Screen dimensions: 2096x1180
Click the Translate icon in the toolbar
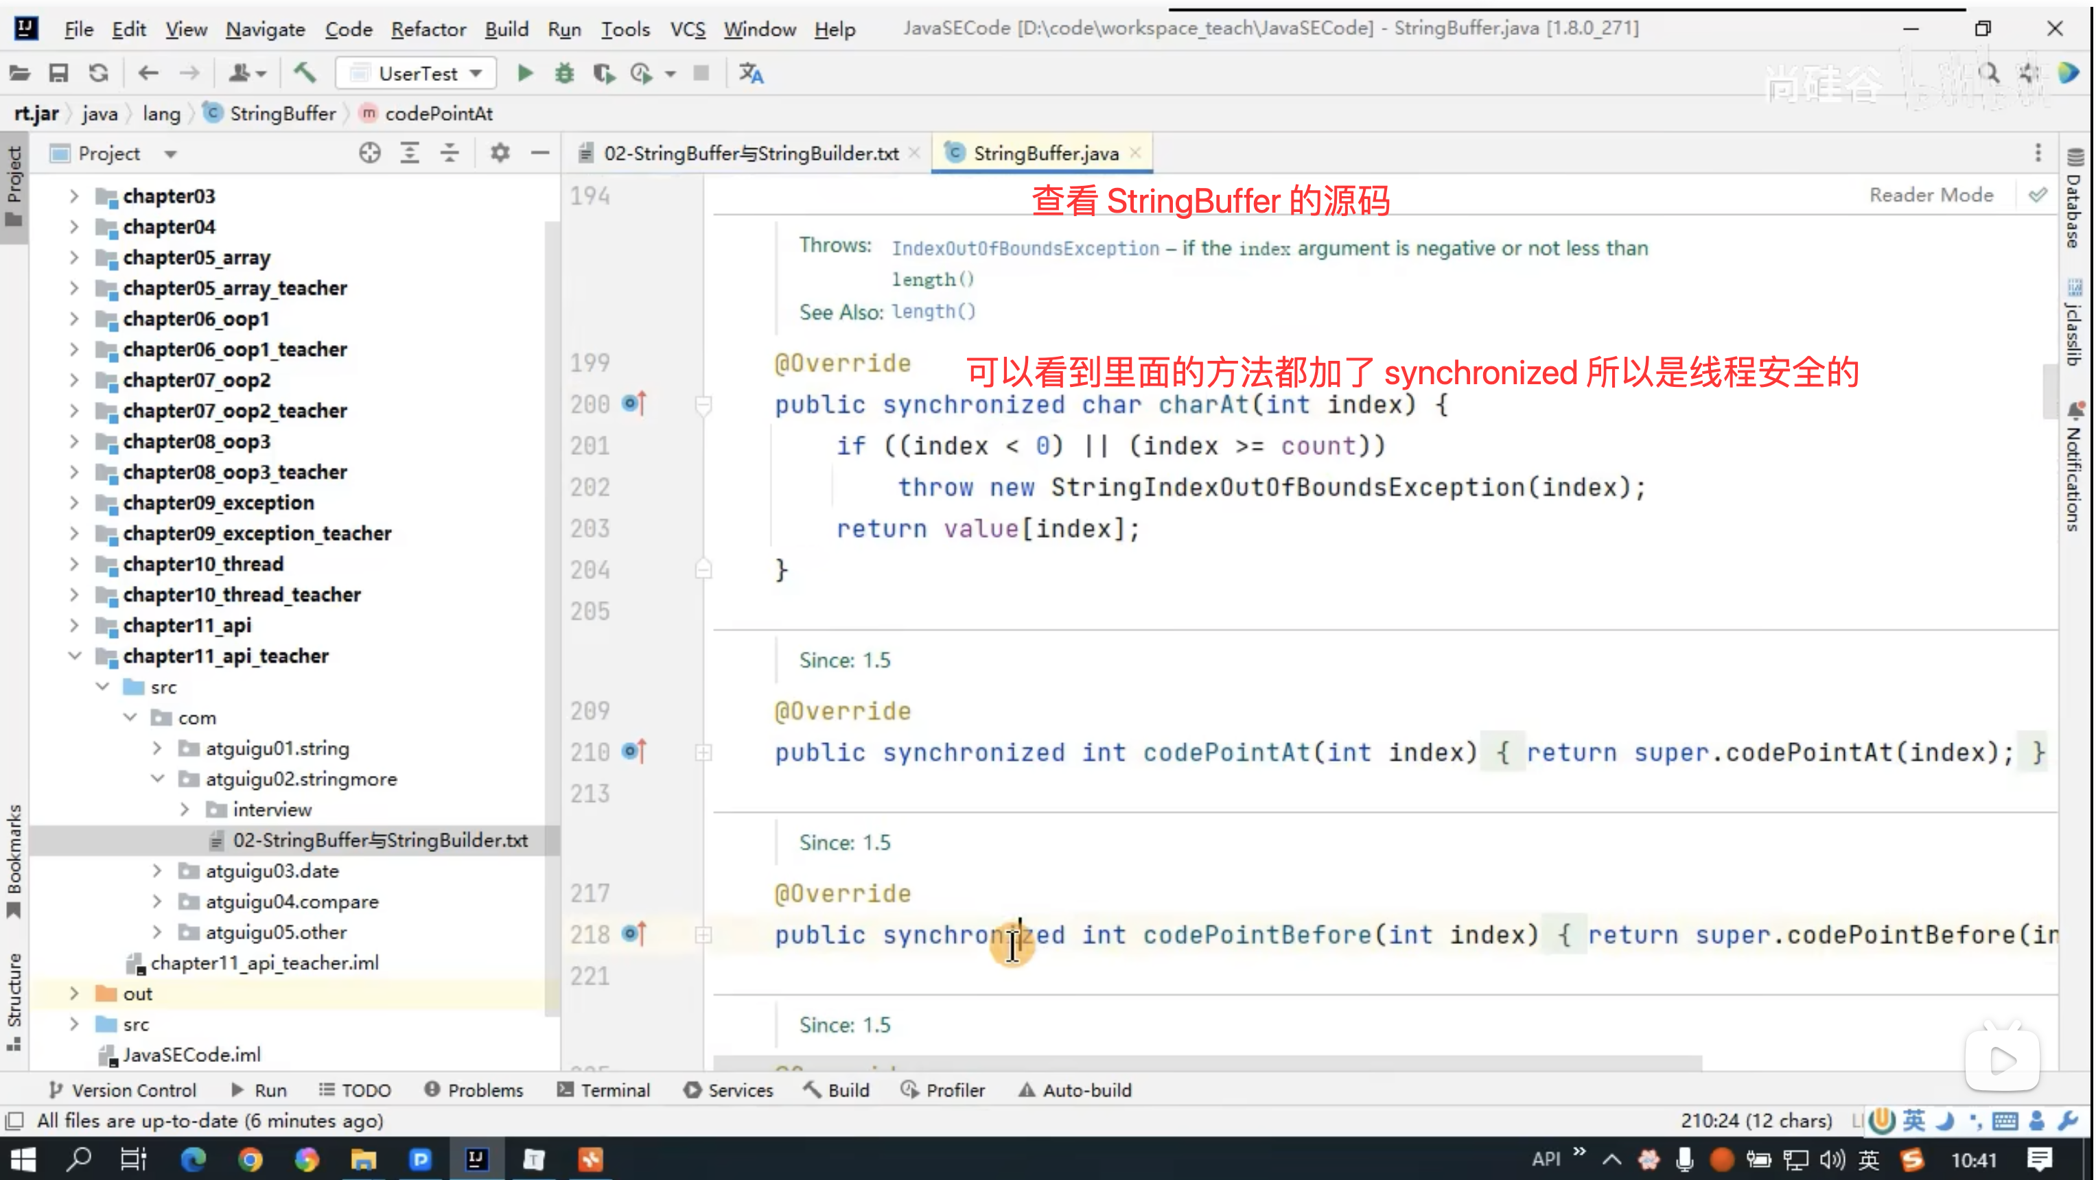point(750,73)
